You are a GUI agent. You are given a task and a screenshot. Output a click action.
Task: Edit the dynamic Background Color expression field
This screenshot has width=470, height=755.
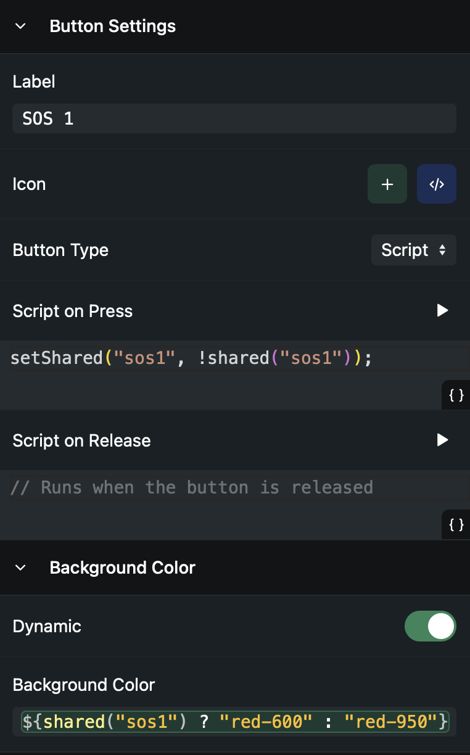coord(234,721)
